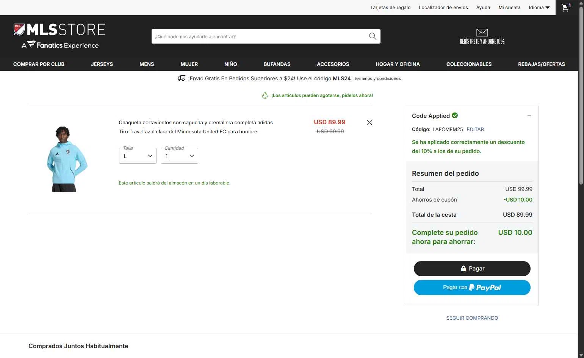Open the JERSEYS menu
This screenshot has height=358, width=584.
tap(102, 64)
